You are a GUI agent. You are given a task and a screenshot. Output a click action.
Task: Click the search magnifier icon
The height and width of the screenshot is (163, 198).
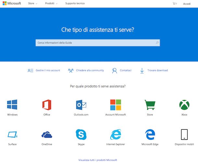point(157,43)
